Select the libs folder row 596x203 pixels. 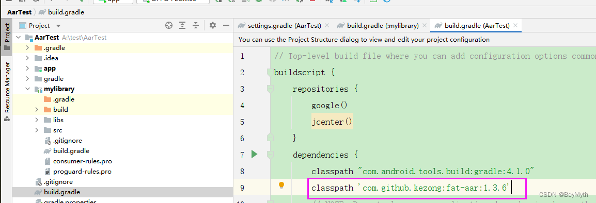click(122, 120)
